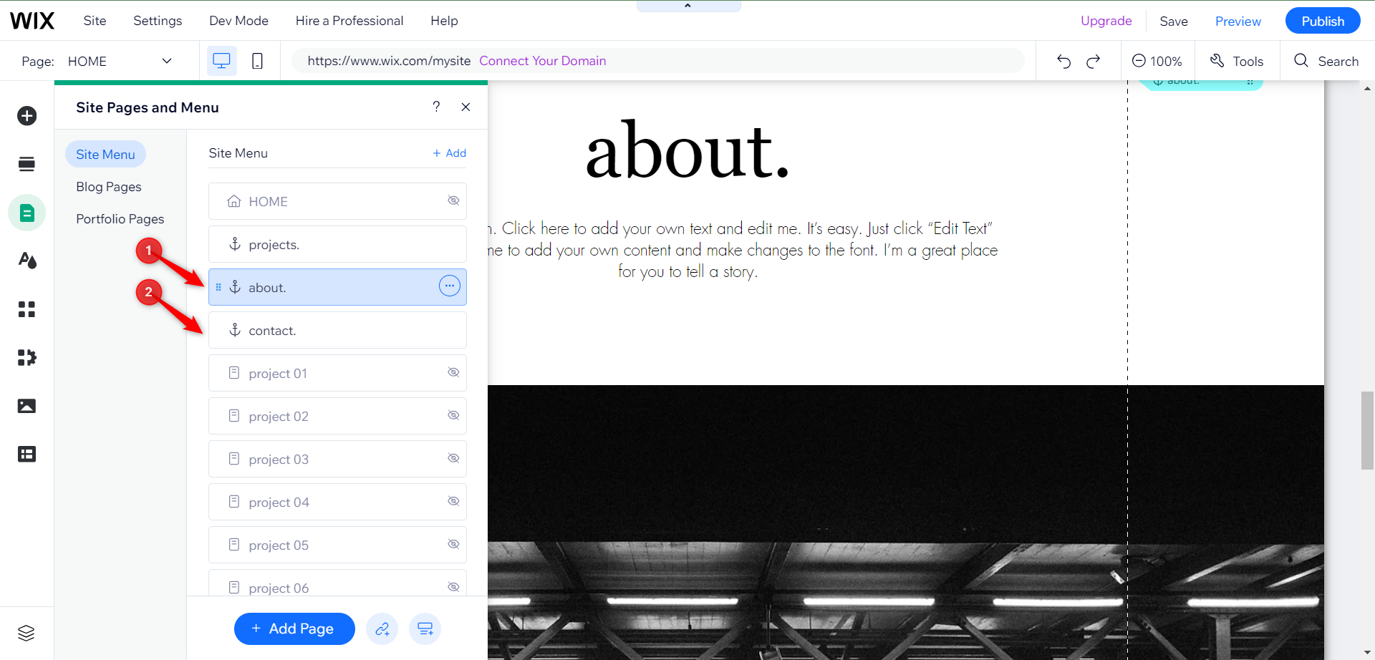Open the Dev Mode menu
This screenshot has width=1375, height=660.
[x=238, y=21]
